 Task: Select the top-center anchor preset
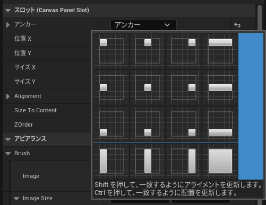tap(148, 51)
